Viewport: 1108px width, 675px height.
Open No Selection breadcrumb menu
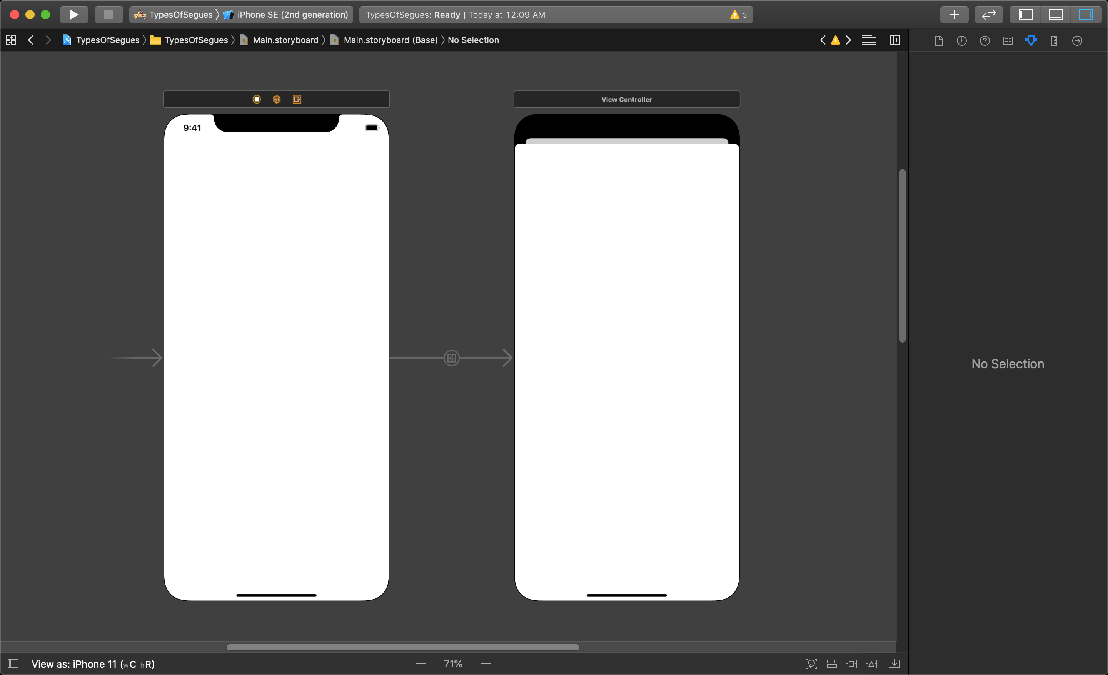473,40
